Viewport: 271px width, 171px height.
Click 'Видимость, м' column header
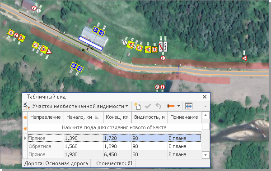150,117
